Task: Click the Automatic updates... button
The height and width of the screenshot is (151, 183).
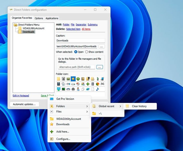Action: pos(24,104)
